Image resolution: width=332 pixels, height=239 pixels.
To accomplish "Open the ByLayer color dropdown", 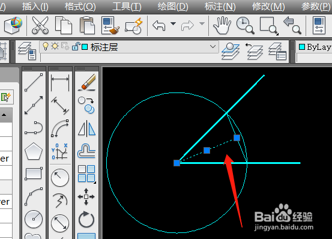I will pos(314,47).
